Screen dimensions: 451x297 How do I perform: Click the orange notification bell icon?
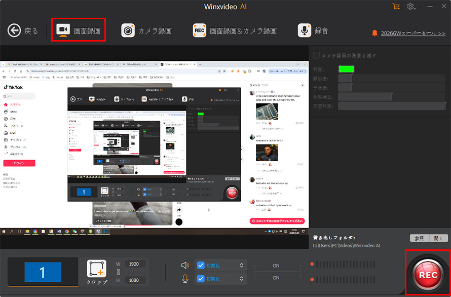[375, 33]
